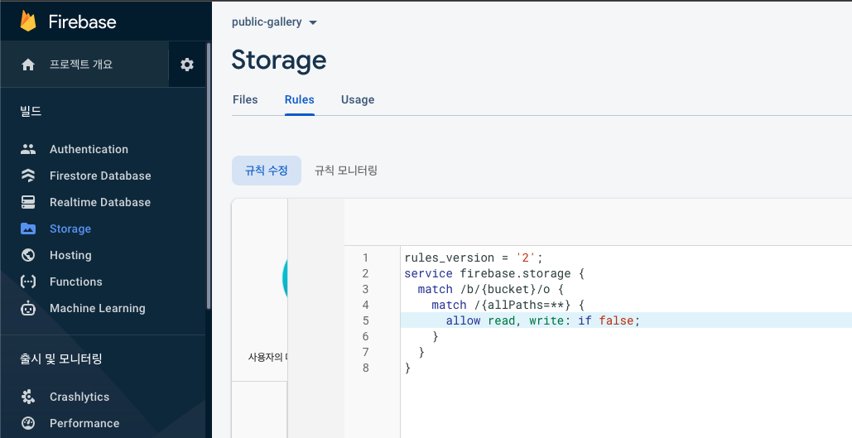This screenshot has width=852, height=438.
Task: Click the Storage folder icon
Action: 28,229
